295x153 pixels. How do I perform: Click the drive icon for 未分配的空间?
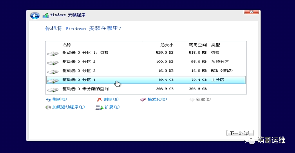tap(53, 90)
